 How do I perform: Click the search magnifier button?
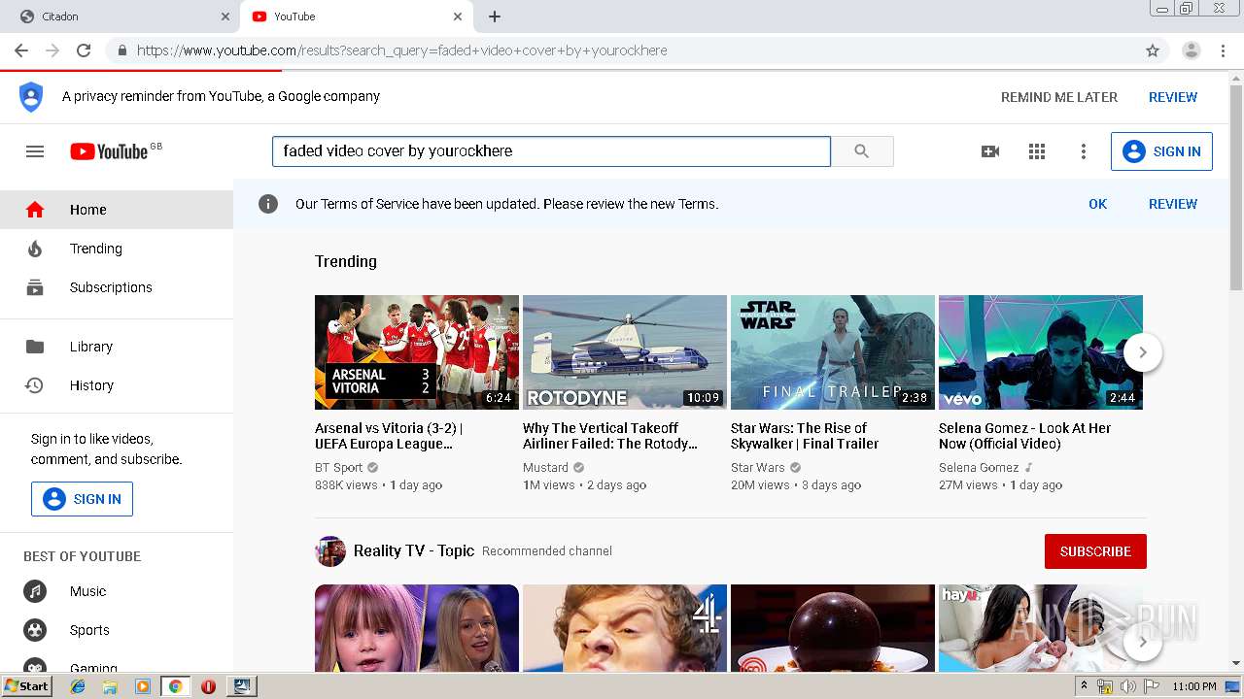point(862,151)
